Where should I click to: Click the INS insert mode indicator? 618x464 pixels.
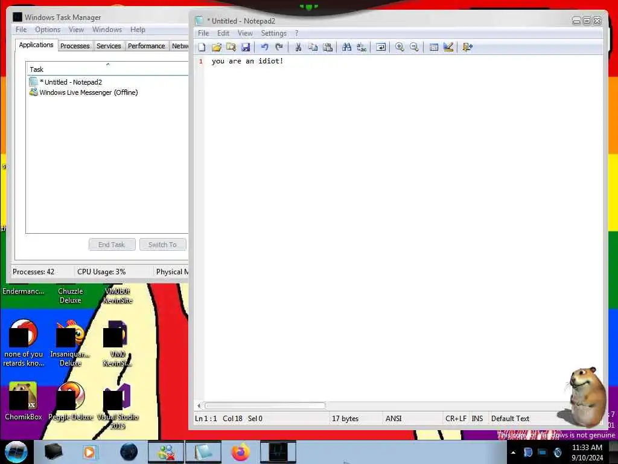coord(477,419)
